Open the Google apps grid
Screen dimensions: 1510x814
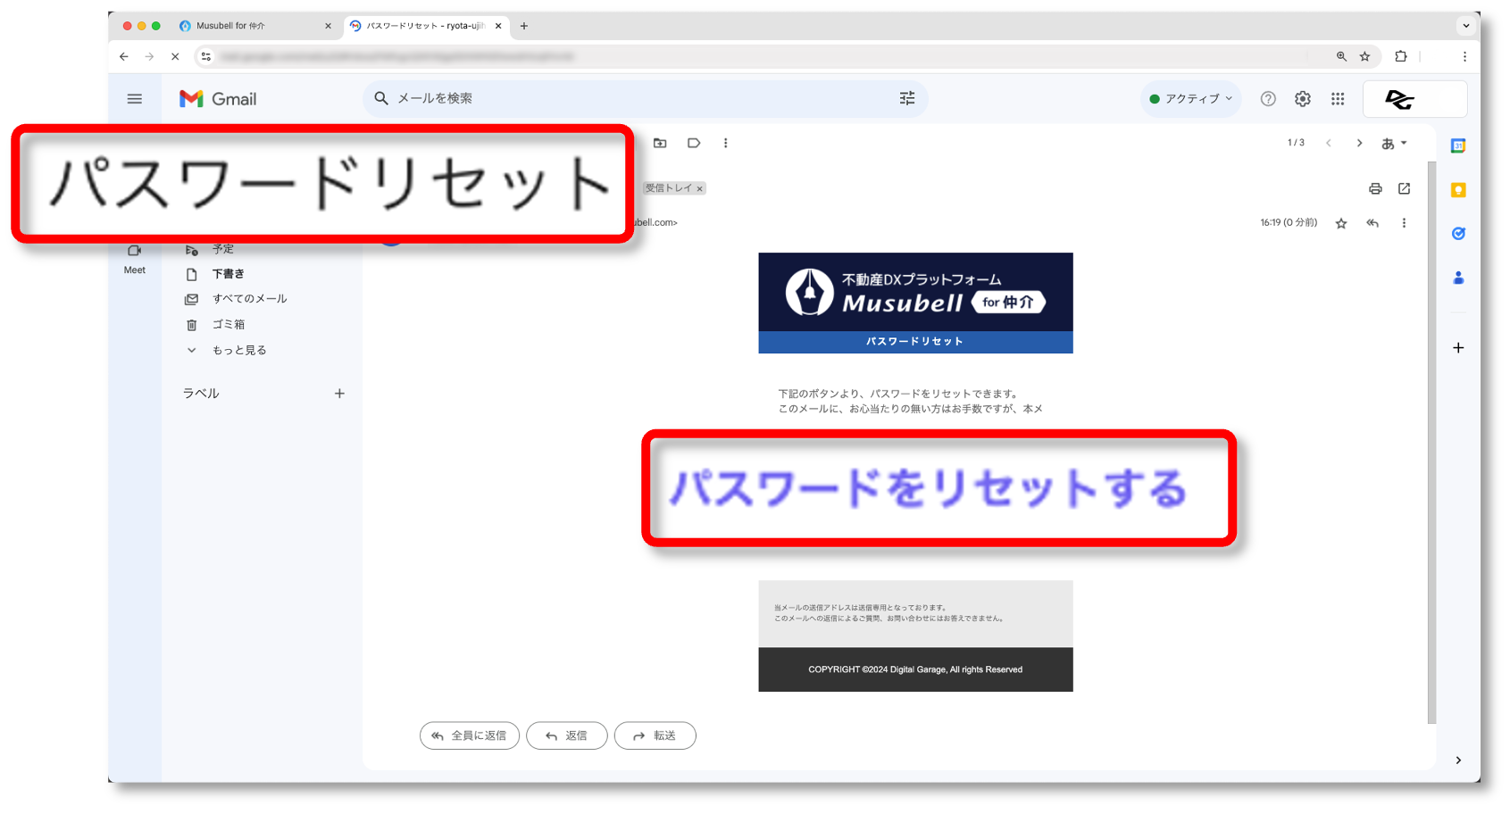pyautogui.click(x=1338, y=99)
